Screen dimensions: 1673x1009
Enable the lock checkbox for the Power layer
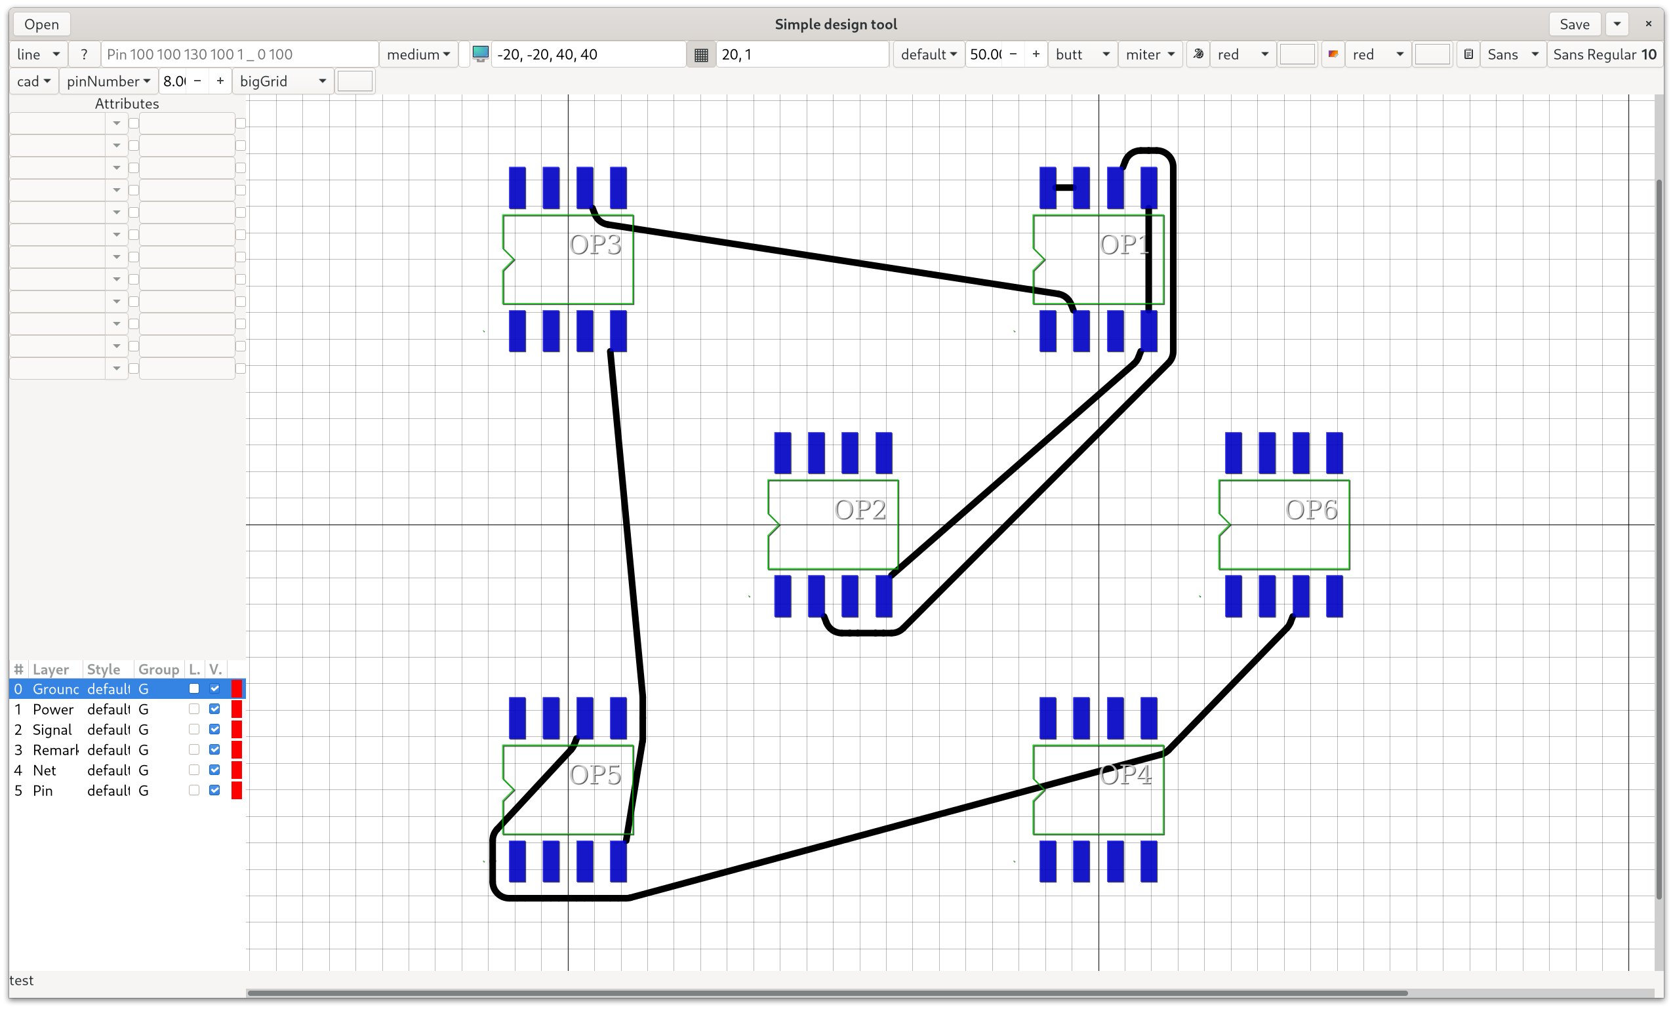coord(194,709)
